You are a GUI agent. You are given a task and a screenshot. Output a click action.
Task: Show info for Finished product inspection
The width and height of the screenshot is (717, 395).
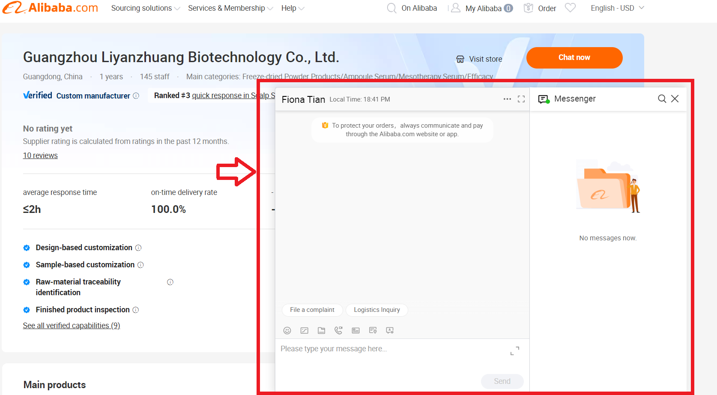point(136,310)
